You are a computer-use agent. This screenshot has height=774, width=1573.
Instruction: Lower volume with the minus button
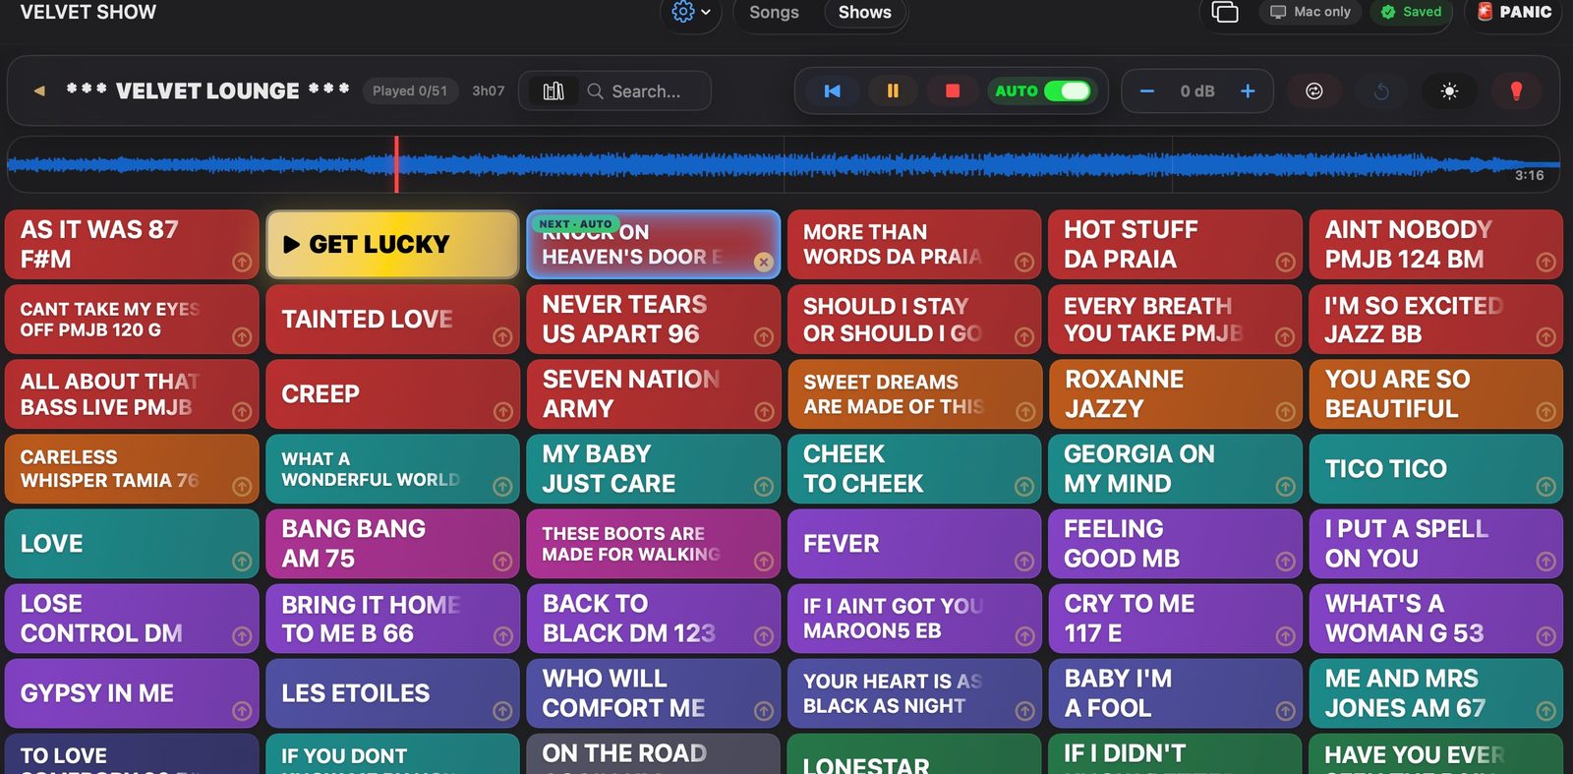click(1146, 90)
